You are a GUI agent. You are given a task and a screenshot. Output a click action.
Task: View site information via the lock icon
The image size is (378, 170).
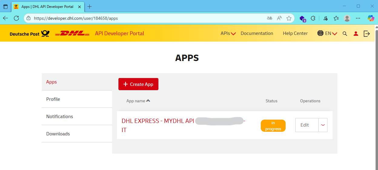point(28,18)
